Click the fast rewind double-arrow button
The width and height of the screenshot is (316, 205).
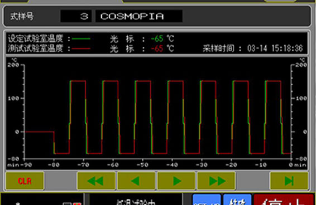click(96, 181)
